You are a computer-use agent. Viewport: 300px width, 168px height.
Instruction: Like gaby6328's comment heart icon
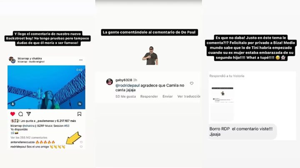192,83
